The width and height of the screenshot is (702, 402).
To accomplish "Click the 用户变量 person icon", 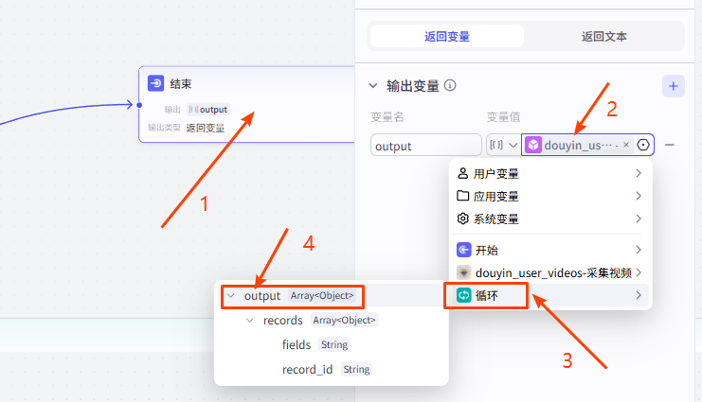I will coord(462,173).
